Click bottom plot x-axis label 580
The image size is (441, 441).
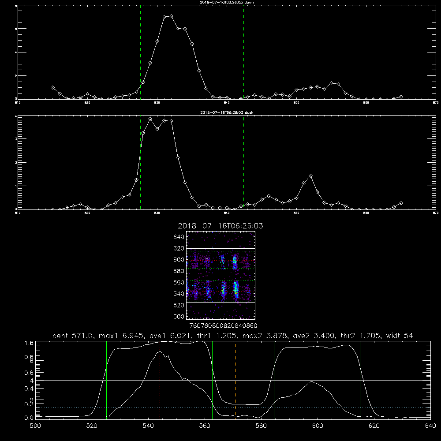click(261, 426)
